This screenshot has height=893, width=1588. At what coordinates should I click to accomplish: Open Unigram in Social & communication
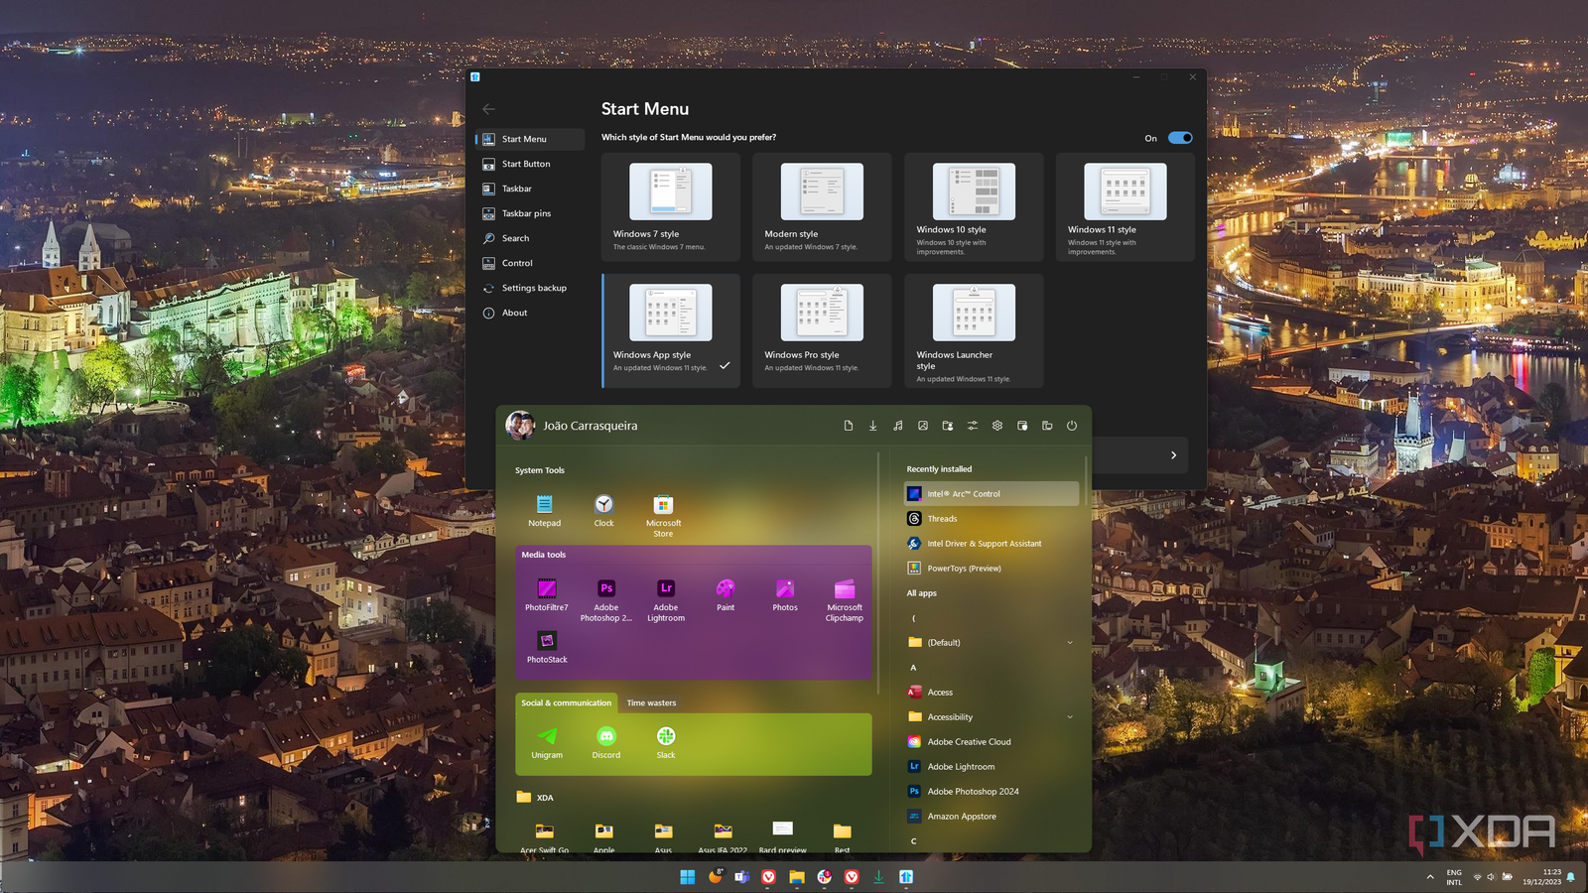[x=547, y=743]
